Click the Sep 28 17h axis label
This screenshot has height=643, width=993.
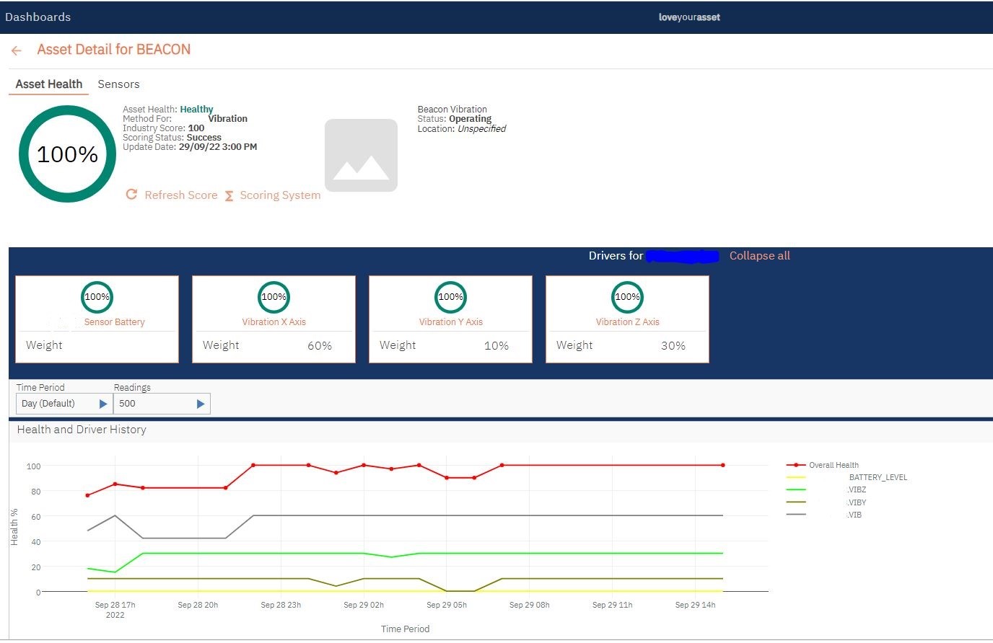[x=115, y=605]
